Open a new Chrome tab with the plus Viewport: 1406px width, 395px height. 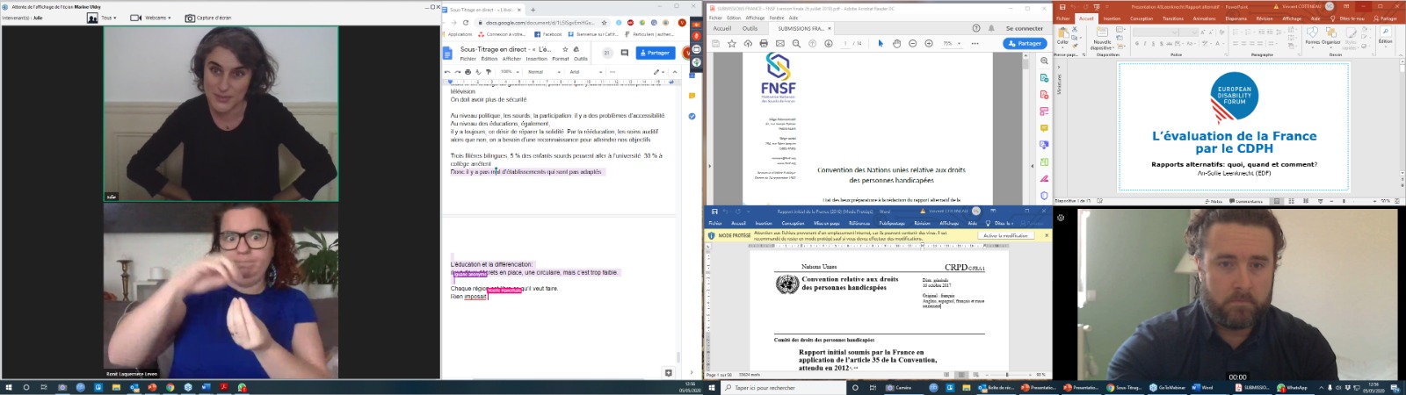[x=533, y=11]
